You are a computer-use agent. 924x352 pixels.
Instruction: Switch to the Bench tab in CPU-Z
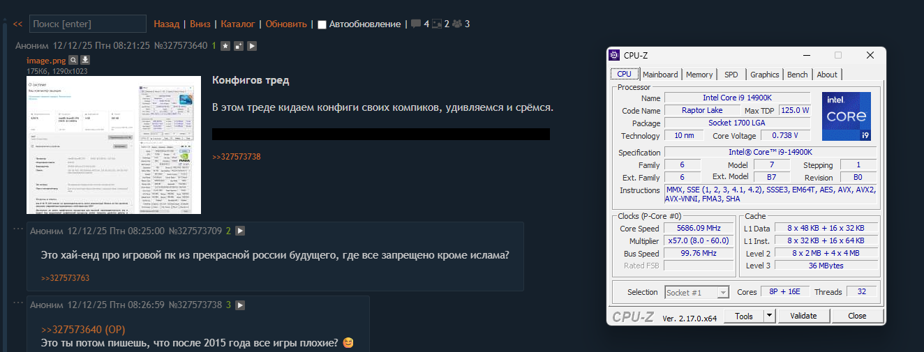click(x=798, y=75)
